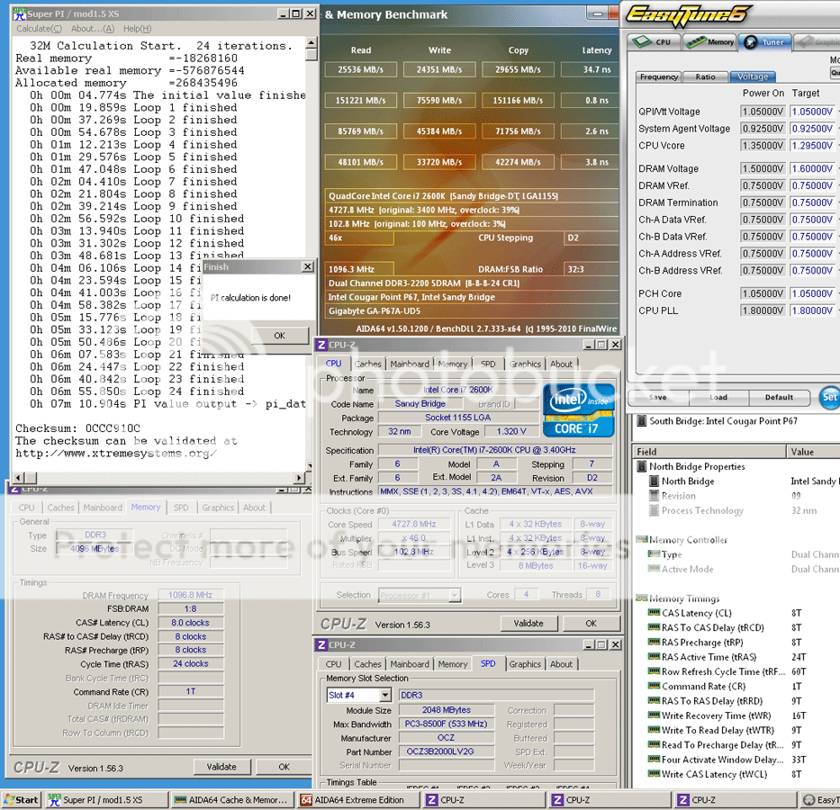Click the RAS Active Time (tRAS) icon
The height and width of the screenshot is (810, 840).
point(654,656)
